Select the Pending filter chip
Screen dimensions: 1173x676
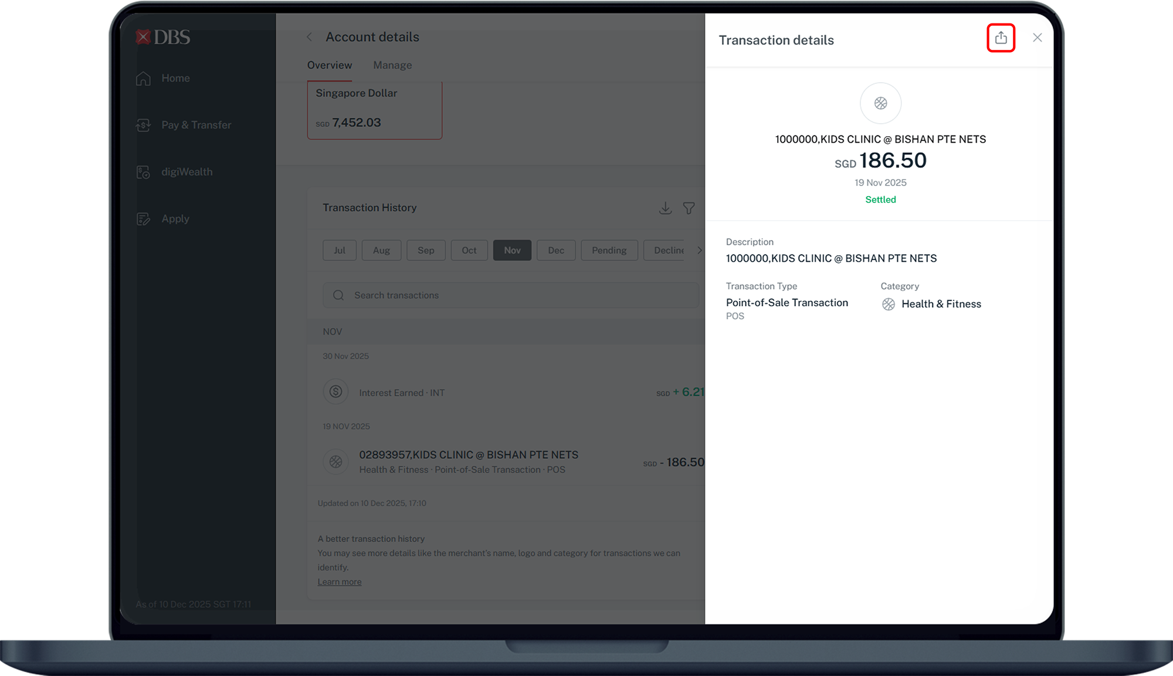(609, 251)
